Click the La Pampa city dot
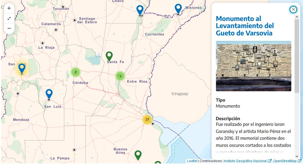Image resolution: width=303 pixels, height=164 pixels. pyautogui.click(x=74, y=150)
